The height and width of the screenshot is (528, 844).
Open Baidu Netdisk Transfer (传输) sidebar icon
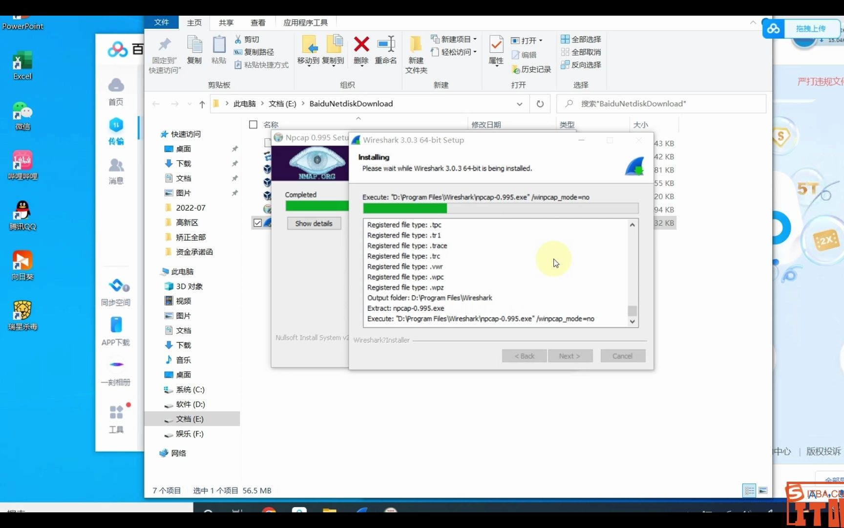pyautogui.click(x=116, y=131)
